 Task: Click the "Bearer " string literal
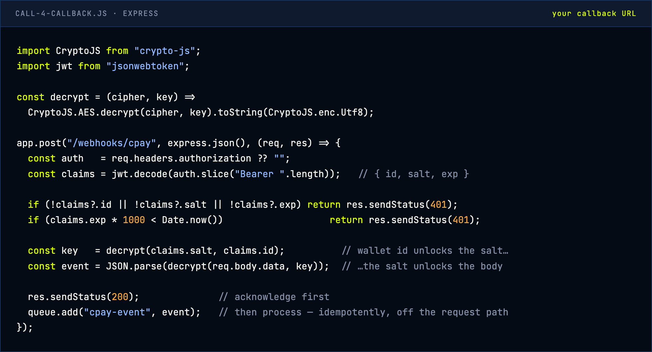[260, 174]
